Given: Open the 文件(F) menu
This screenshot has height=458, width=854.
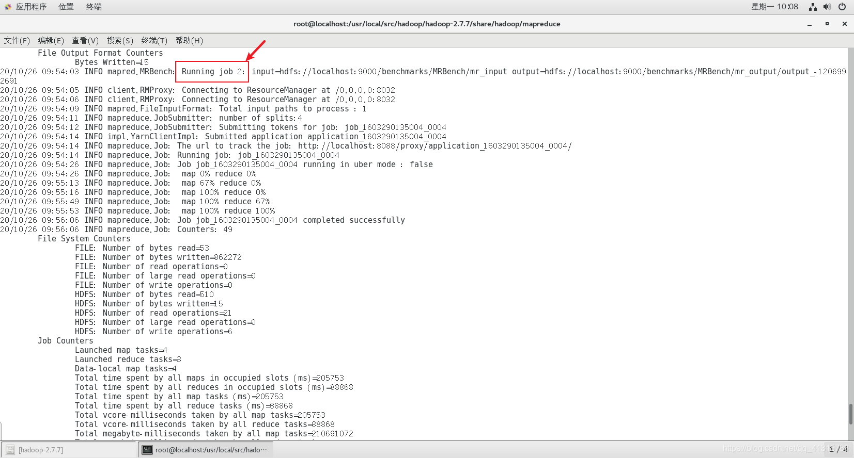Looking at the screenshot, I should pos(17,40).
